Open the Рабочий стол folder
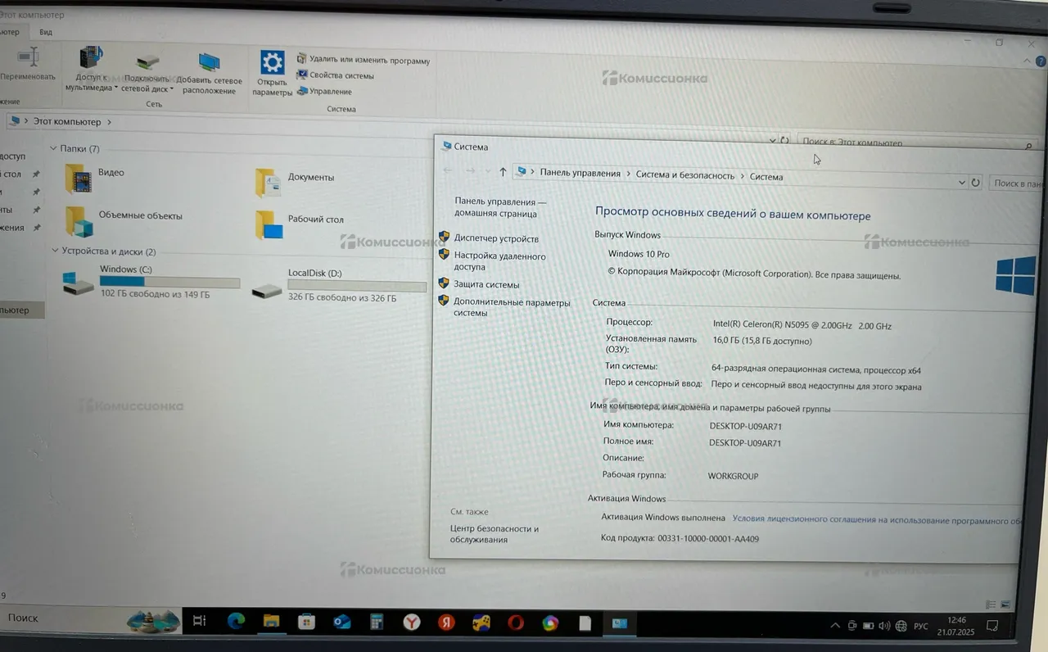Screen dimensions: 1048x652 (x=299, y=224)
